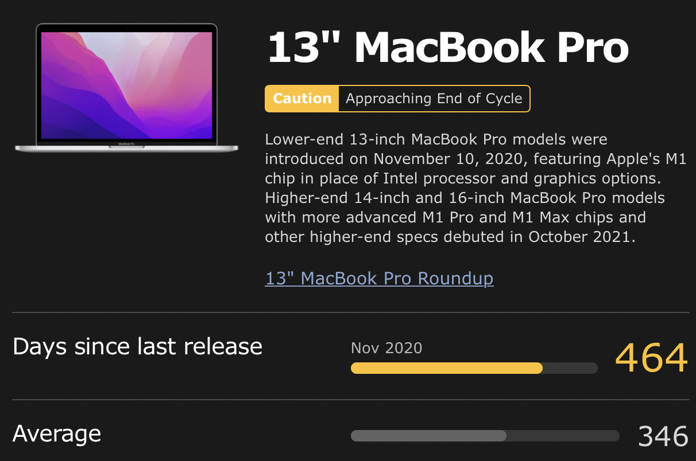The width and height of the screenshot is (696, 461).
Task: Click the Approaching End of Cycle label
Action: click(434, 99)
